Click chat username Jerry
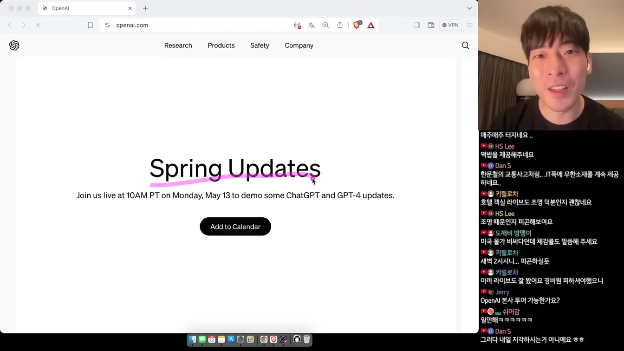 (502, 292)
